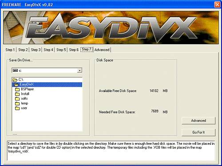Viewport: 222px width, 166px height.
Task: Select the Step 4 tab
Action: coord(48,50)
